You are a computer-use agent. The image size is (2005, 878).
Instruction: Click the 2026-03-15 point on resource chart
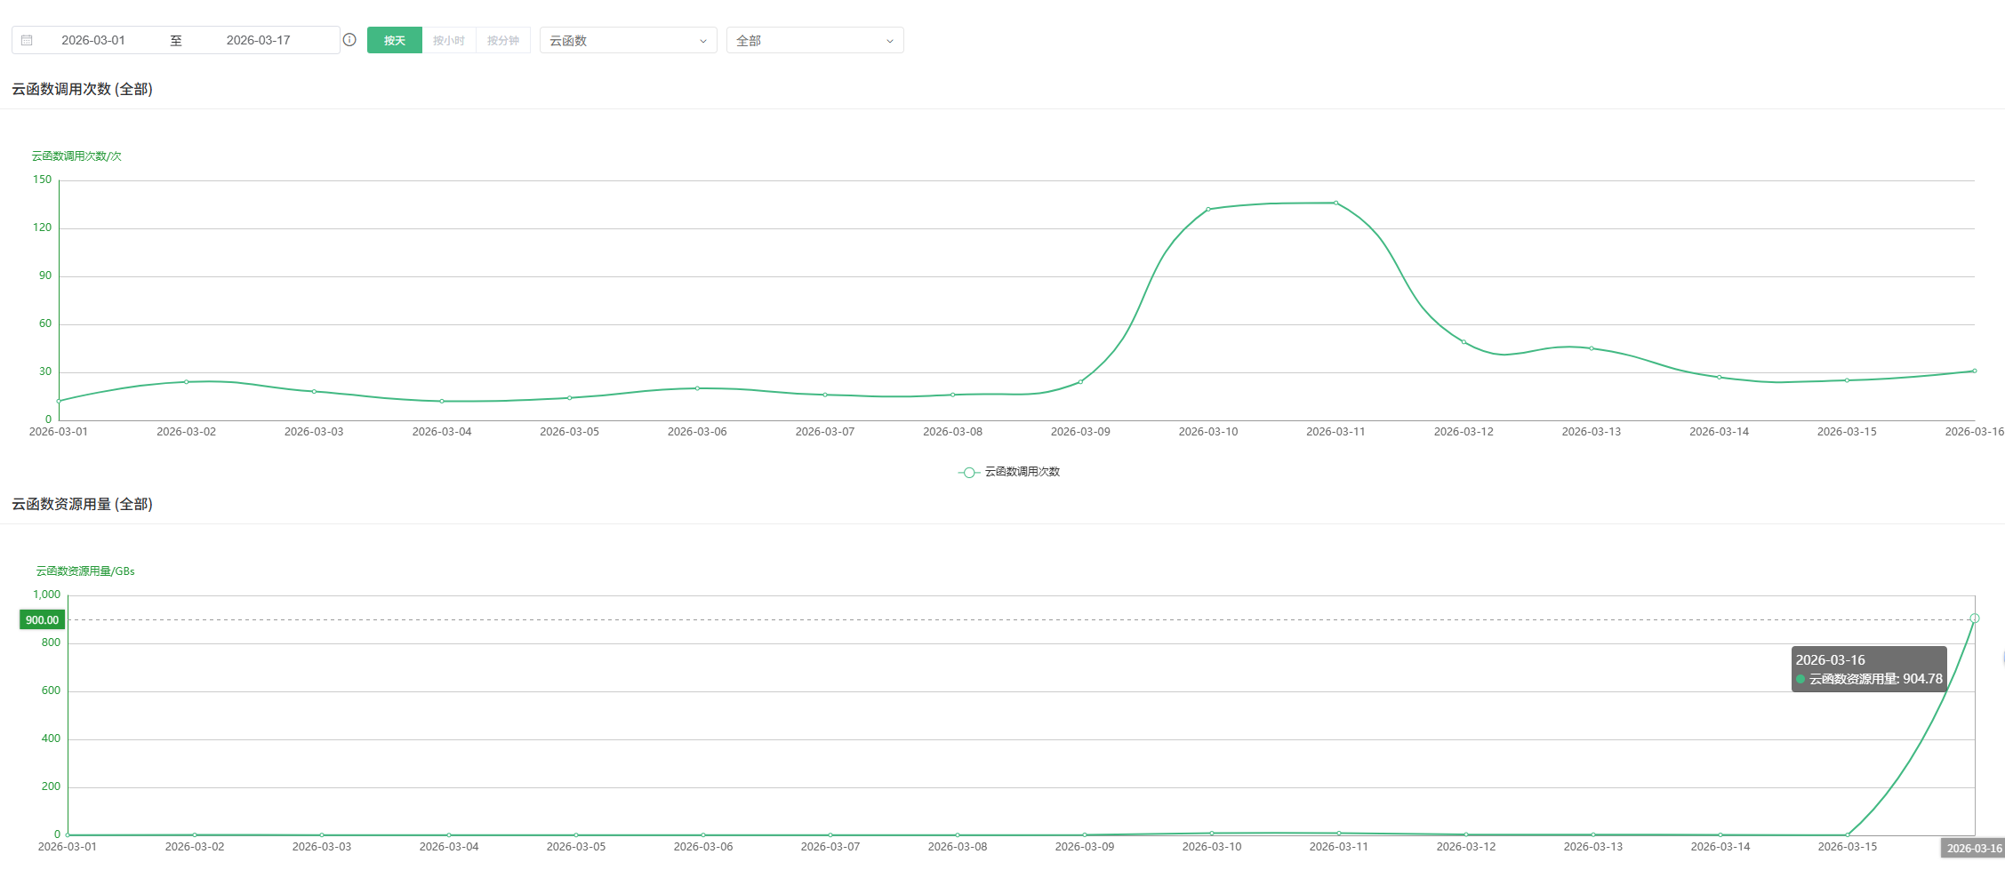[x=1848, y=834]
